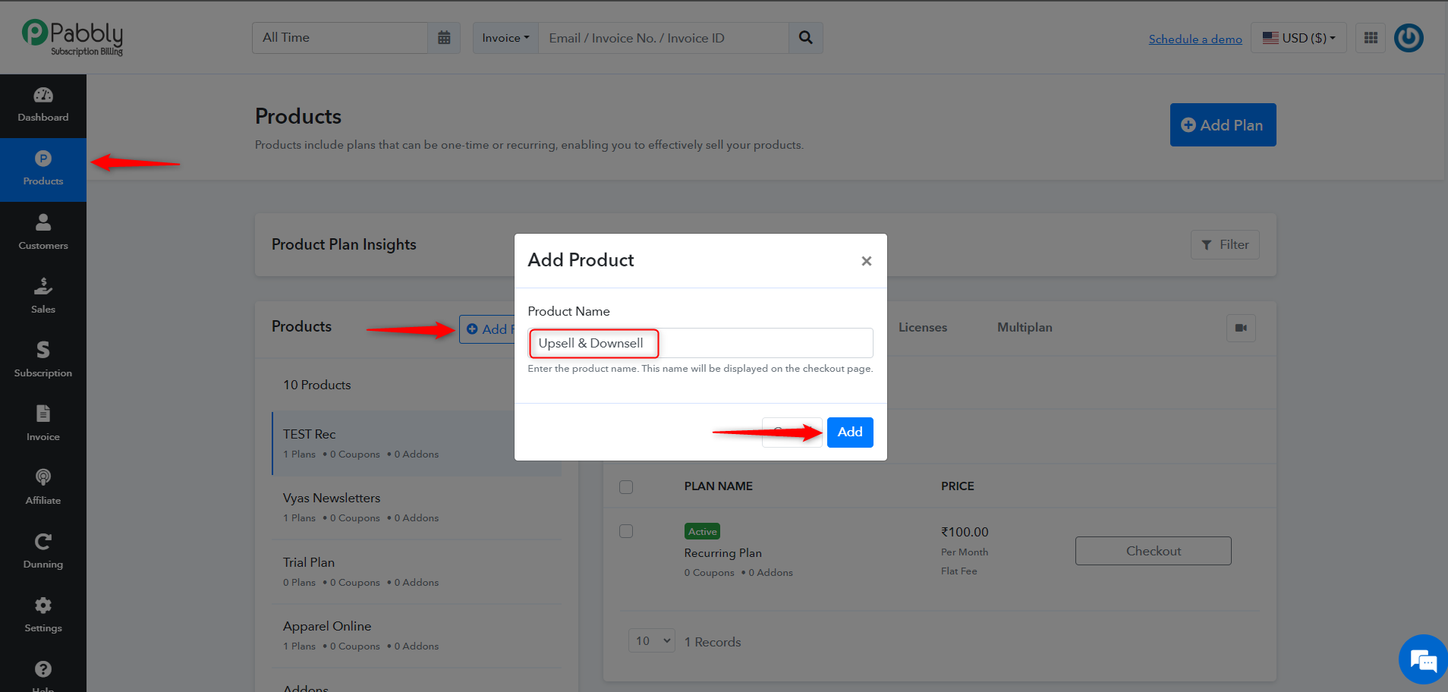Open the records per page dropdown

coord(652,640)
